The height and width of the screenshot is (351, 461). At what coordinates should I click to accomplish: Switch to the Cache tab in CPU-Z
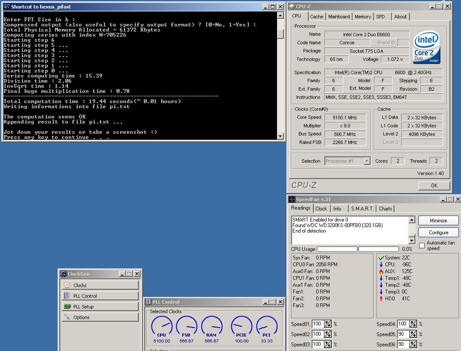(x=317, y=17)
